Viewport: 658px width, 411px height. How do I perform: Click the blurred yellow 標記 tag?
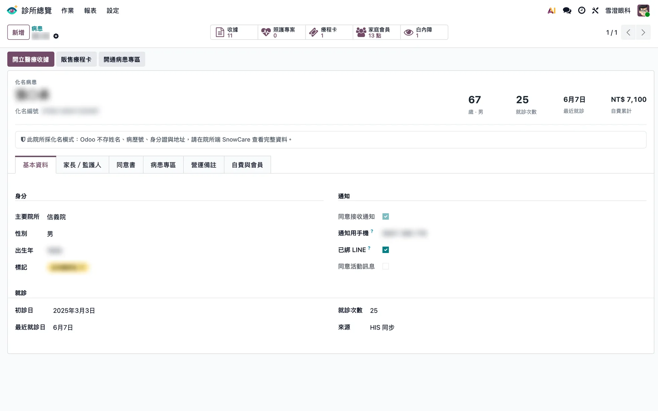[x=68, y=267]
